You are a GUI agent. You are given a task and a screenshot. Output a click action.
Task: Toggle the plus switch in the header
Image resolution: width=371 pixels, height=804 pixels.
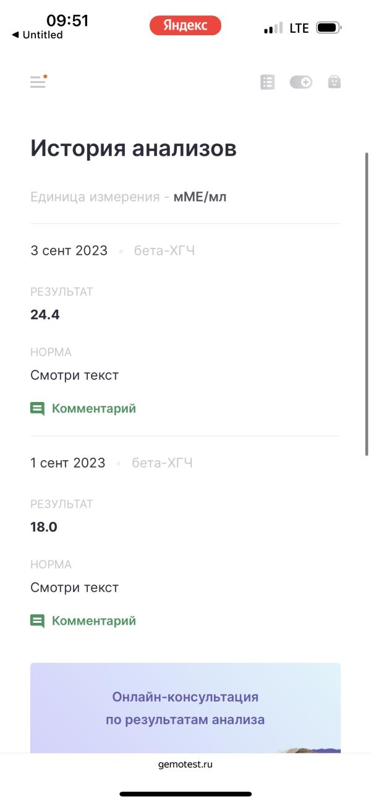tap(301, 82)
